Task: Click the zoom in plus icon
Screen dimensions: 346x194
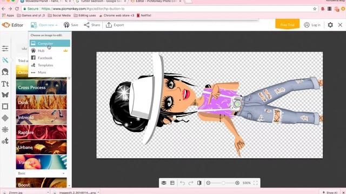Action: (x=237, y=183)
